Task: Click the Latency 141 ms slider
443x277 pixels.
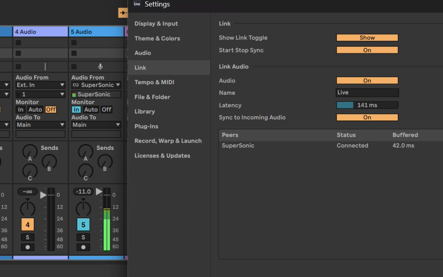Action: 367,105
